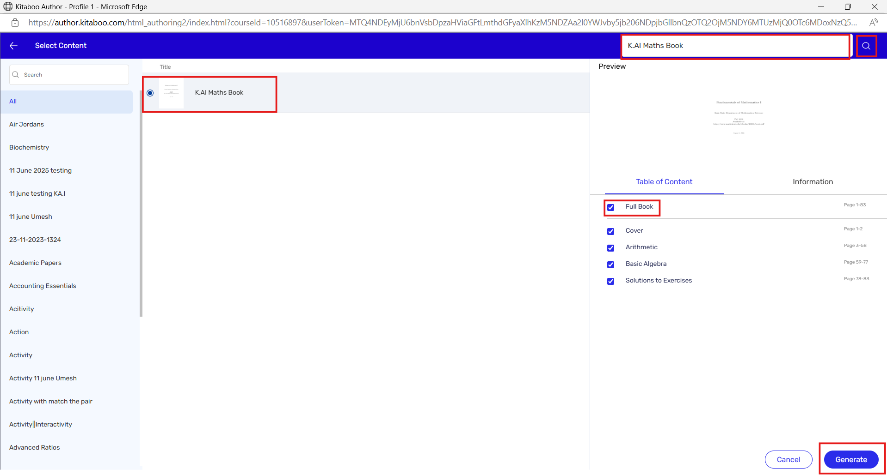Click the K.AI Maths Book thumbnail
The image size is (887, 475).
coord(171,93)
